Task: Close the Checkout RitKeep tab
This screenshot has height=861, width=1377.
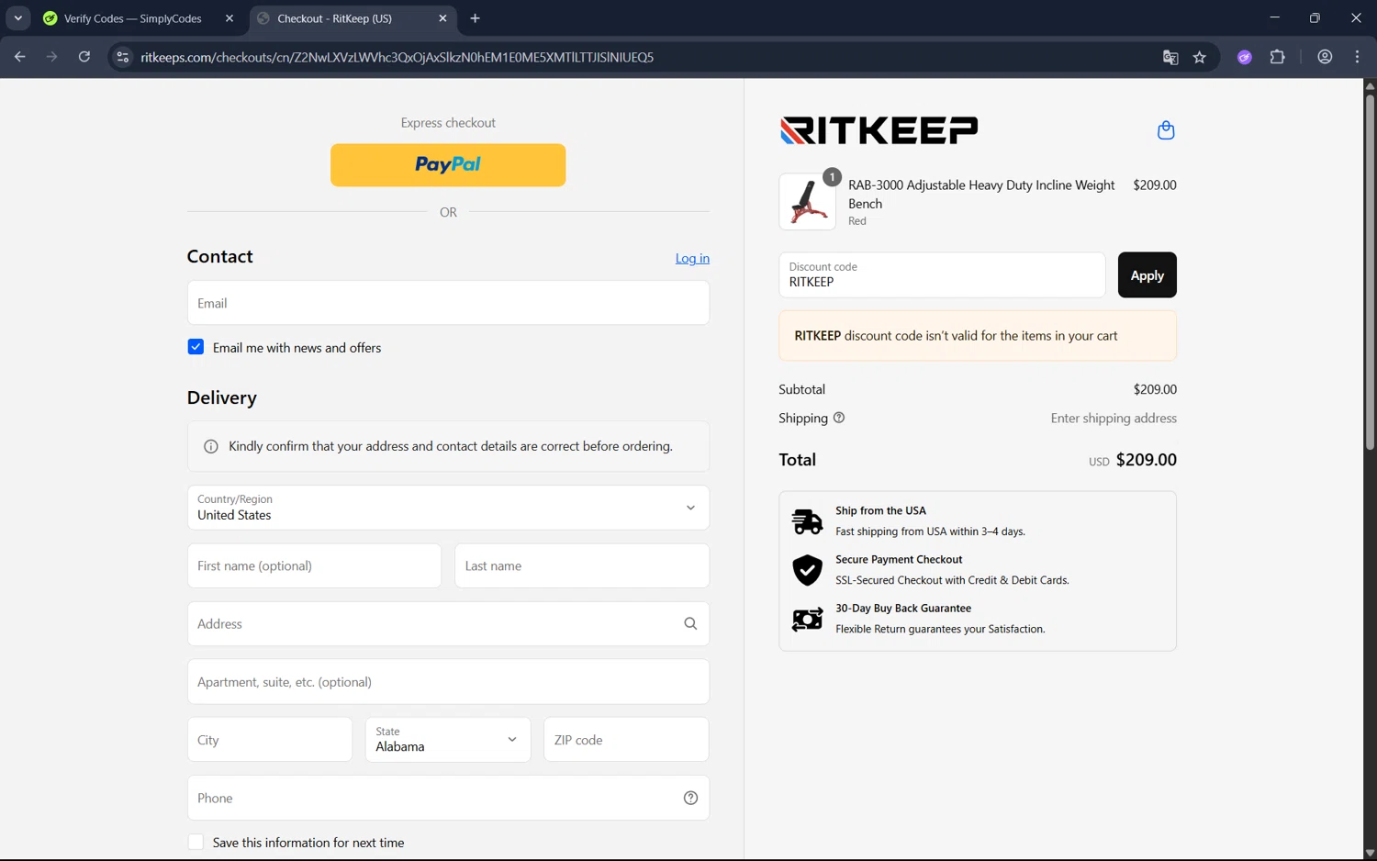Action: [442, 18]
